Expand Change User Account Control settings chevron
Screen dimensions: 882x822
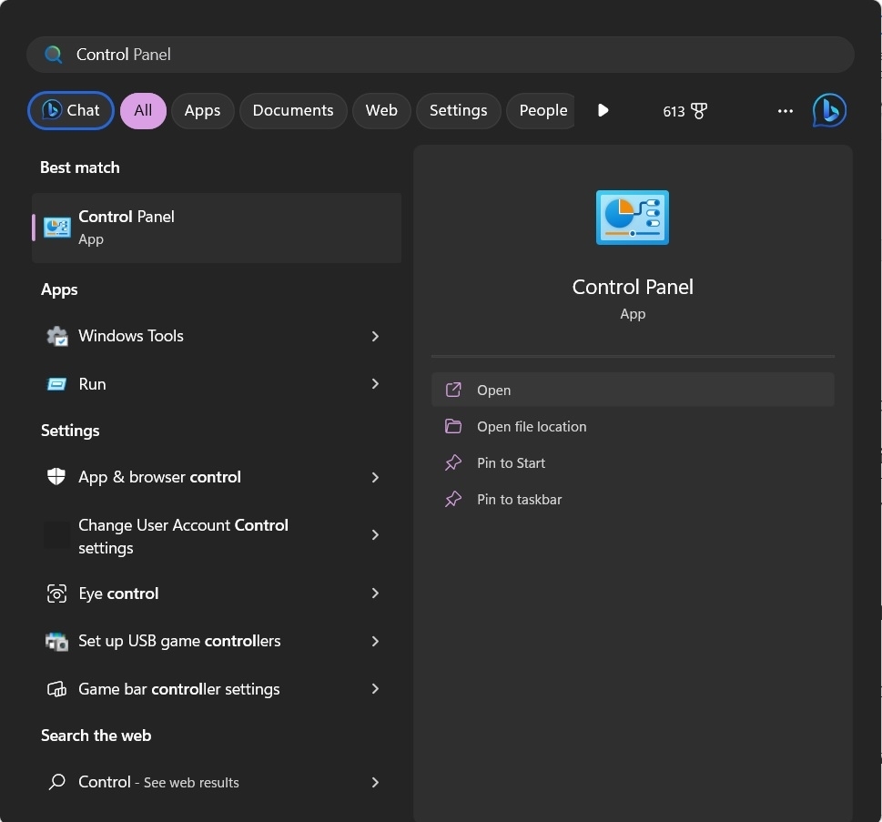click(375, 535)
